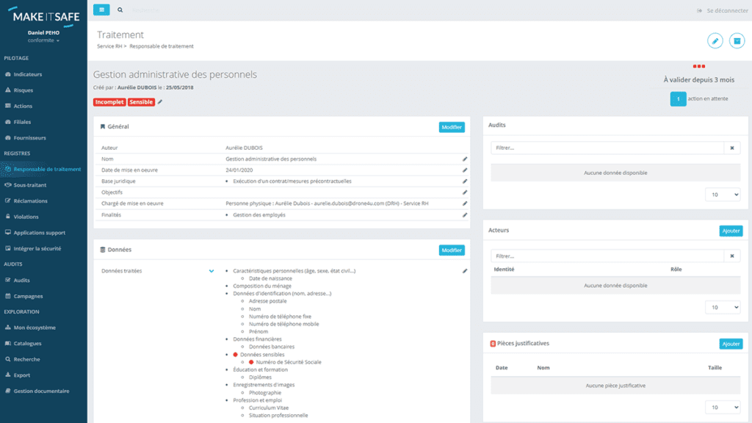Open the Audits page size dropdown

click(723, 195)
